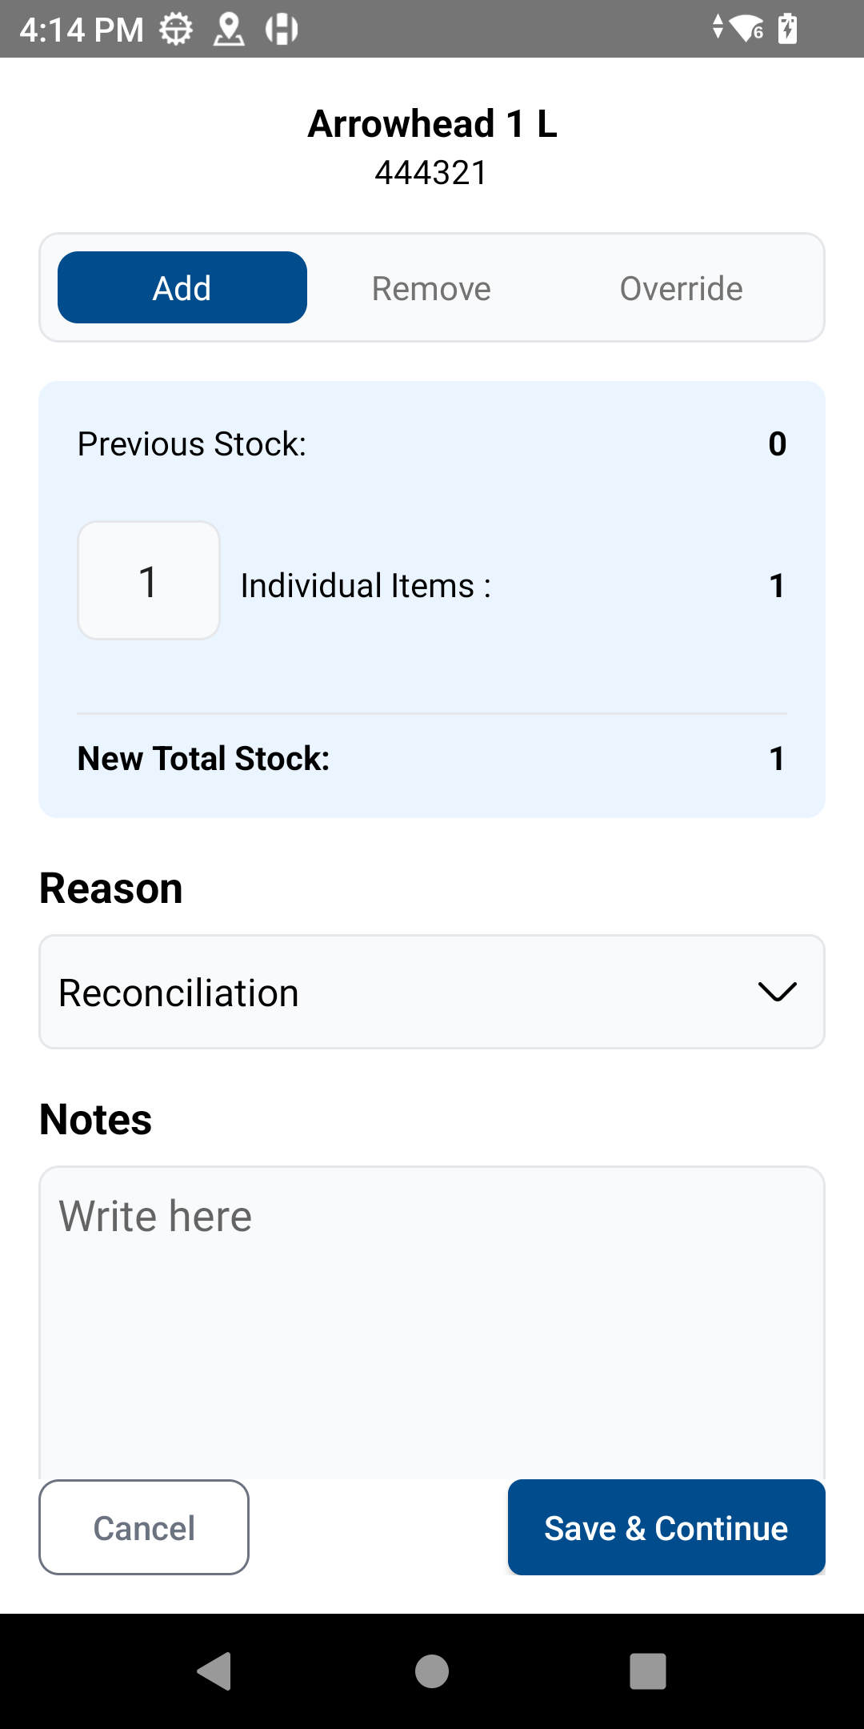Tap the Arrowhead 1 L product title
864x1729 pixels.
(x=432, y=124)
